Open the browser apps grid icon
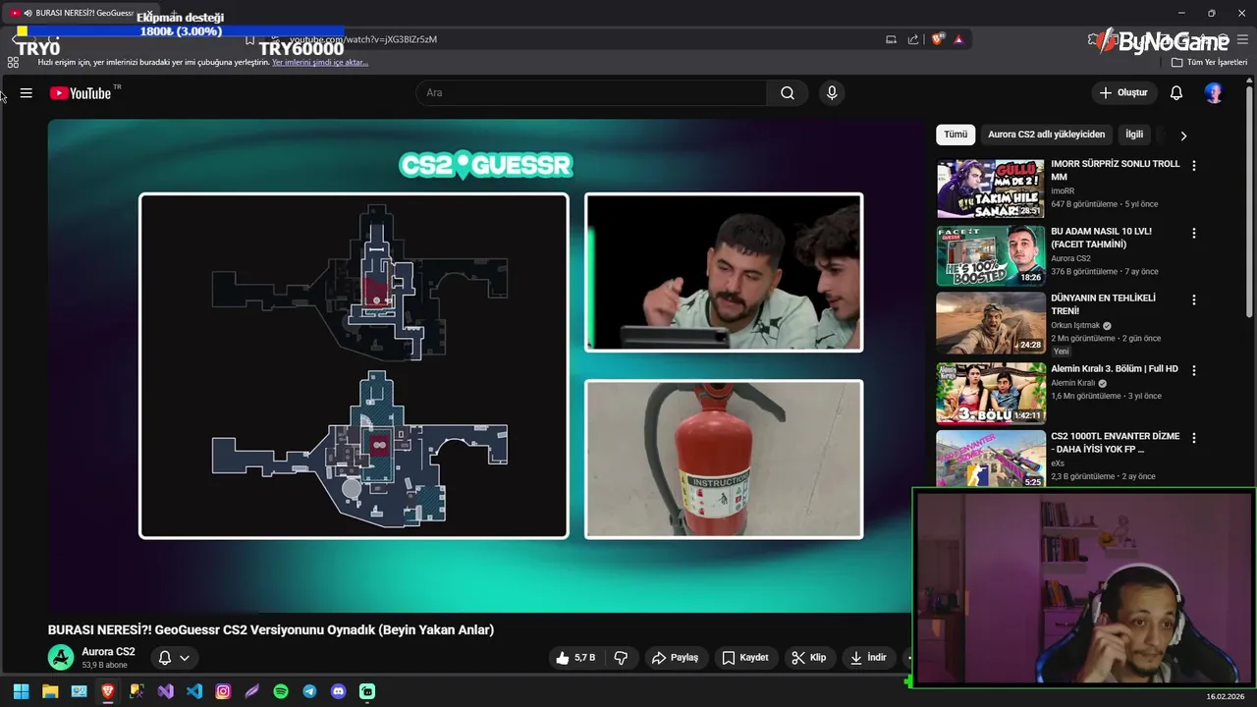Viewport: 1257px width, 707px height. coord(13,62)
